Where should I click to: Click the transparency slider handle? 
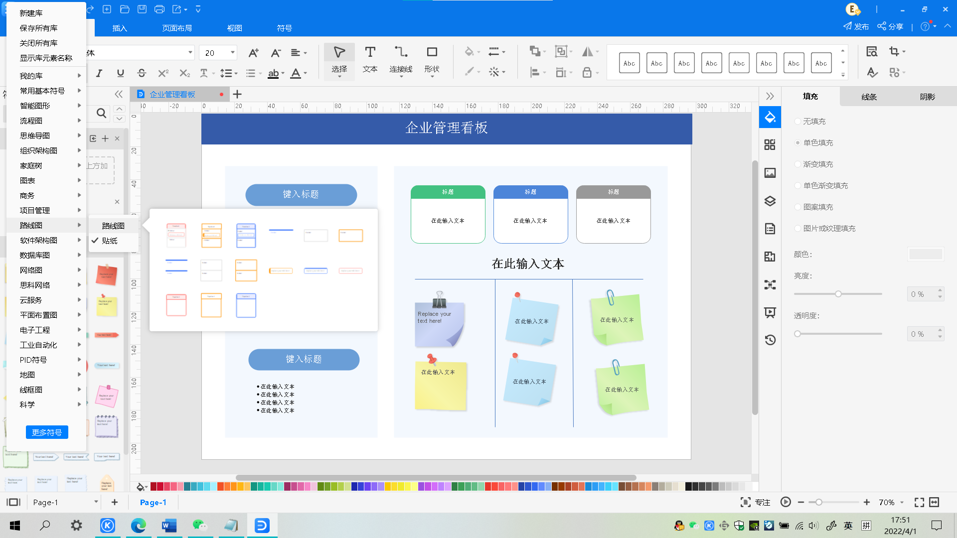click(797, 334)
